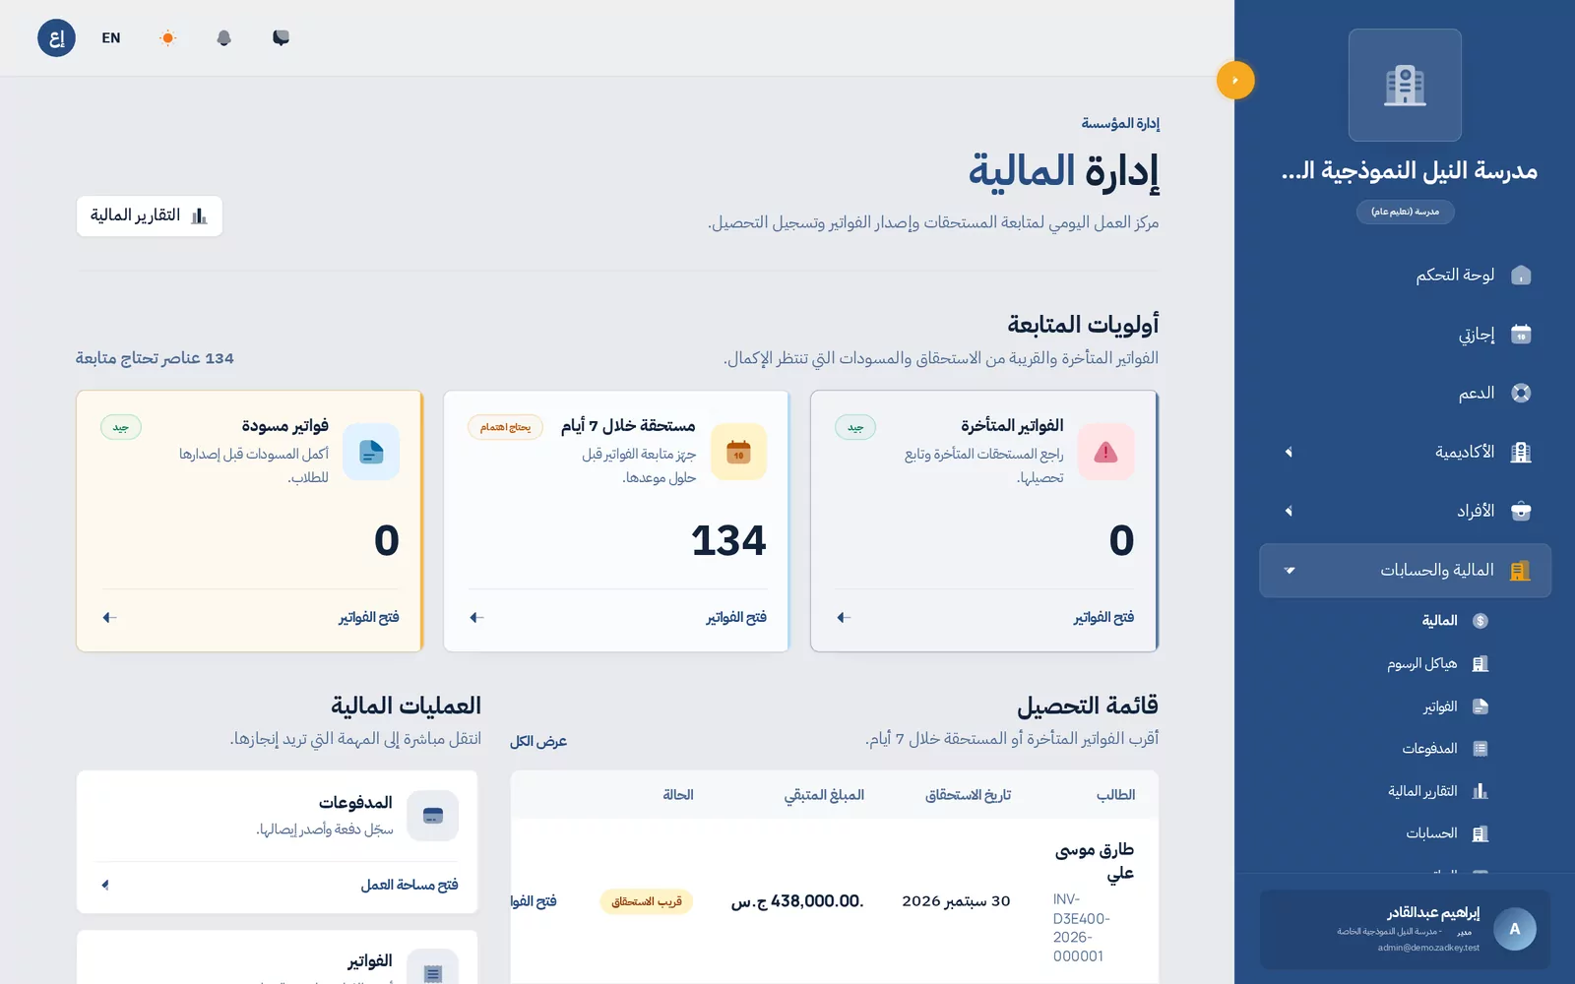The image size is (1575, 984).
Task: Open المدفوعات in the sidebar submenu
Action: (1444, 749)
